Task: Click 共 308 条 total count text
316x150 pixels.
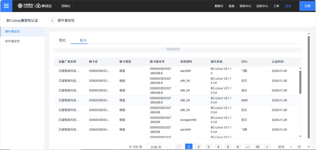Action: tap(135, 147)
